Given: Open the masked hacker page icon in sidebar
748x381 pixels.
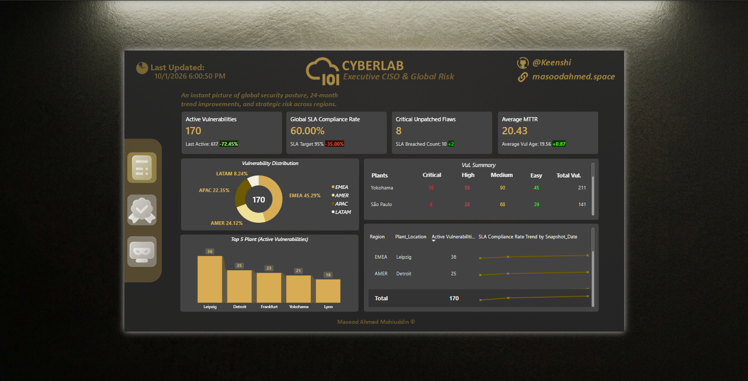Looking at the screenshot, I should pos(142,251).
